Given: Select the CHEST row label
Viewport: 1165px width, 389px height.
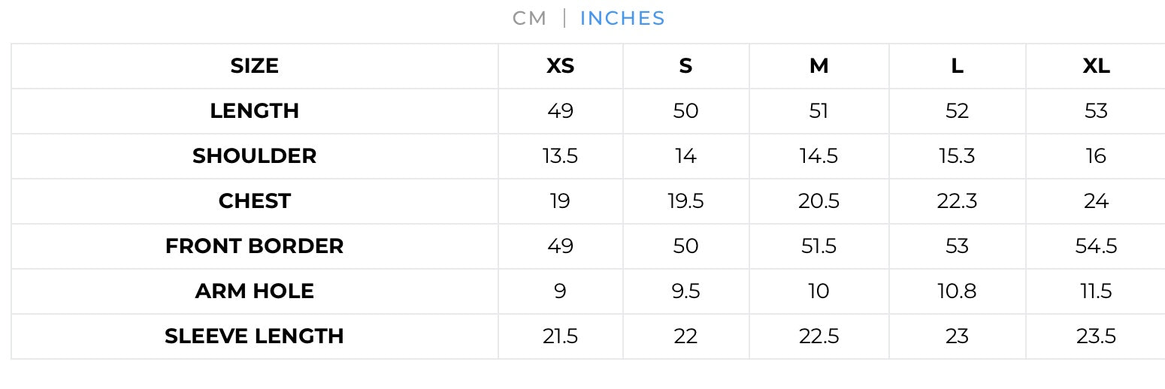Looking at the screenshot, I should click(254, 201).
